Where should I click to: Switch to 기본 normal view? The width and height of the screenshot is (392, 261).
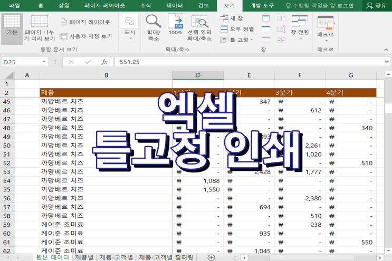(12, 28)
